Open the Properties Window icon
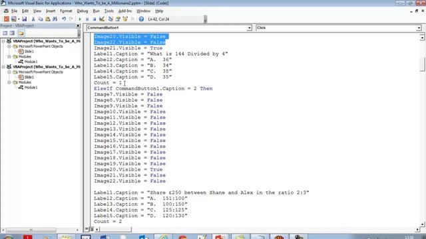 click(118, 19)
